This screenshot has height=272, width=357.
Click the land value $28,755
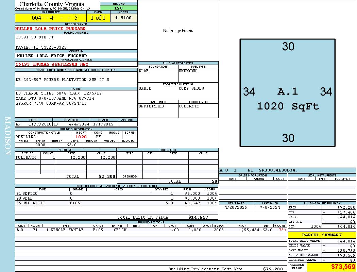pyautogui.click(x=346, y=251)
